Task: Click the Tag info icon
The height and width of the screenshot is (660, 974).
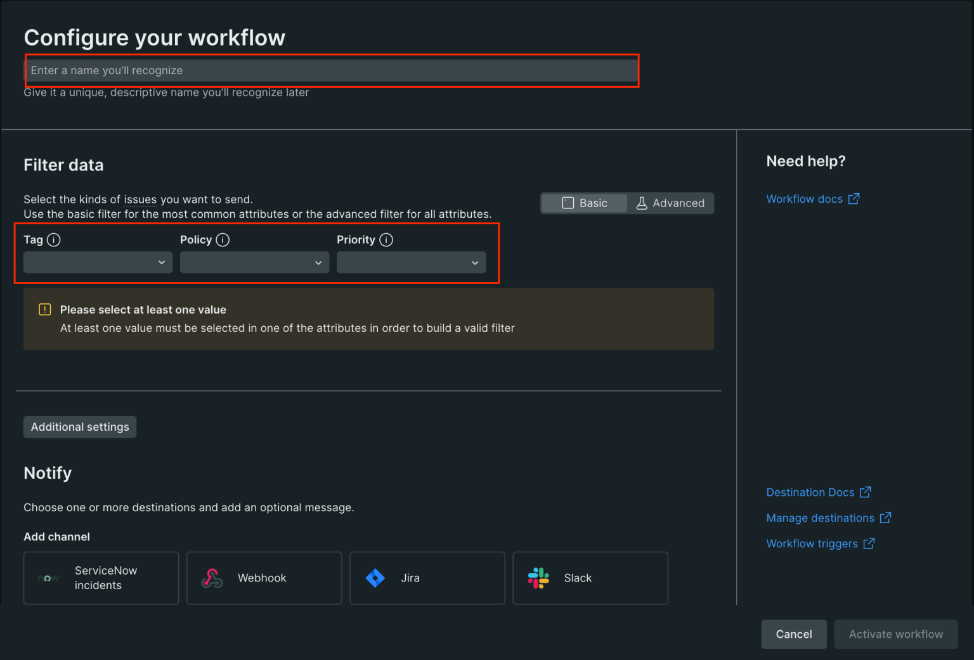Action: (54, 239)
